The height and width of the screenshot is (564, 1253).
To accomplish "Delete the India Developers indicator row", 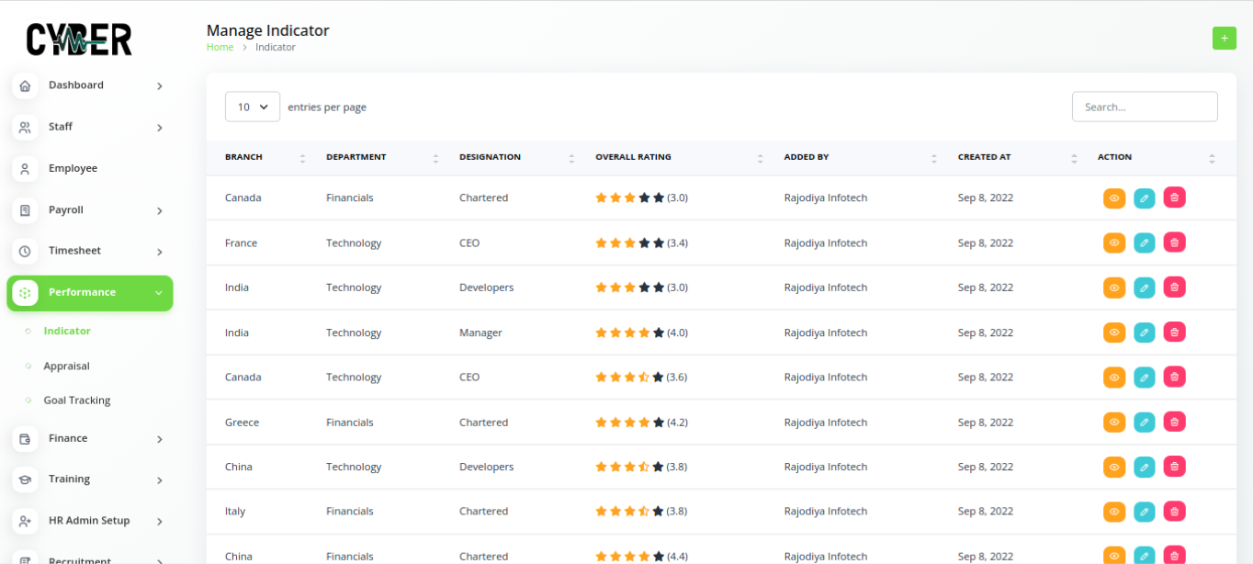I will coord(1174,288).
